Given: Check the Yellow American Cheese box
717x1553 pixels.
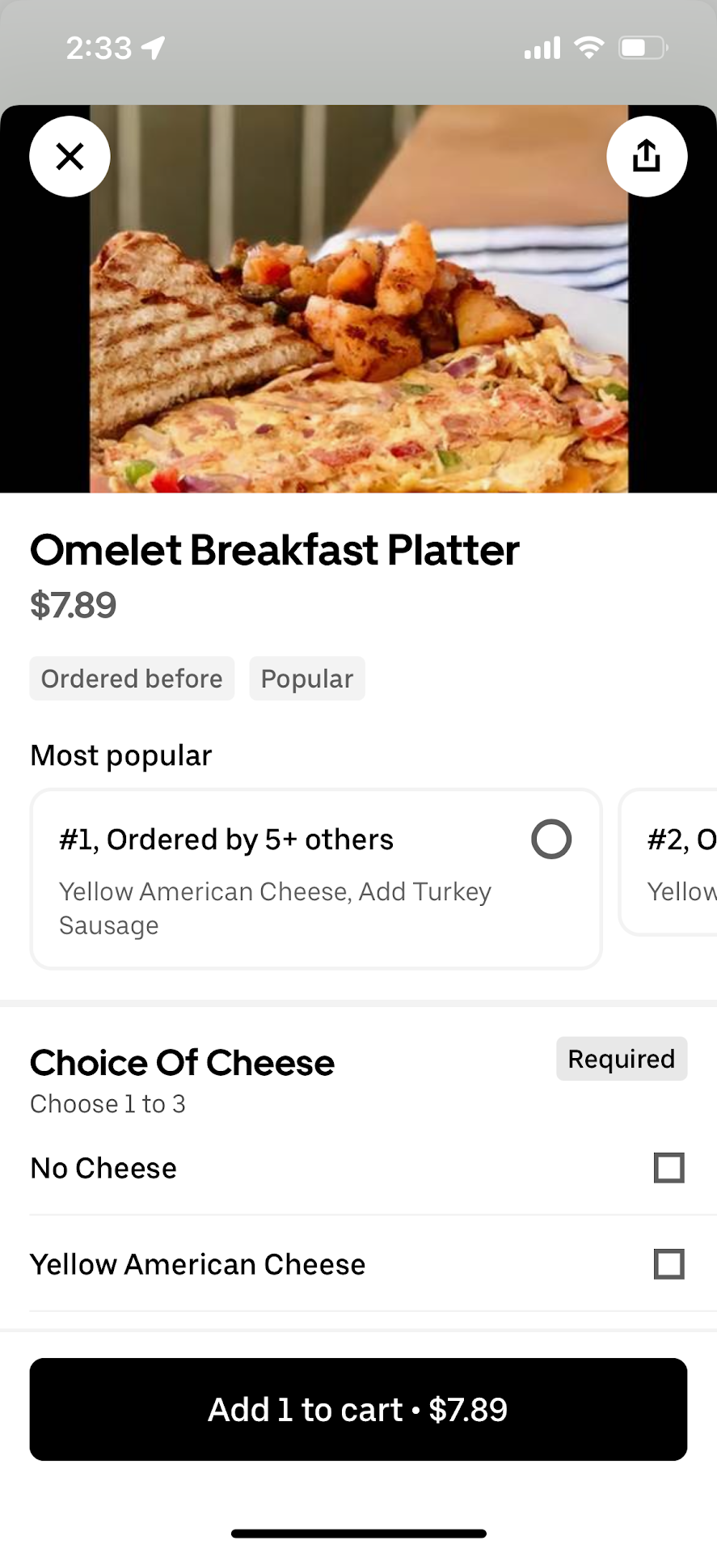Looking at the screenshot, I should click(668, 1264).
